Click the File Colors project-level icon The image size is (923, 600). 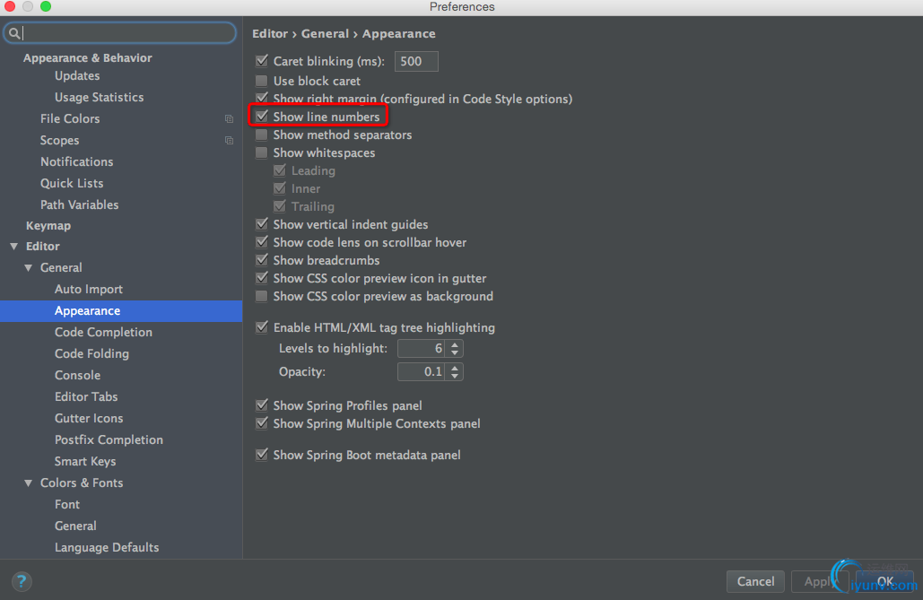coord(229,119)
